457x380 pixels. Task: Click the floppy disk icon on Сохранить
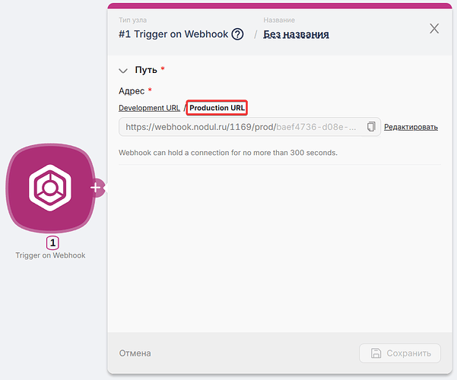point(376,353)
